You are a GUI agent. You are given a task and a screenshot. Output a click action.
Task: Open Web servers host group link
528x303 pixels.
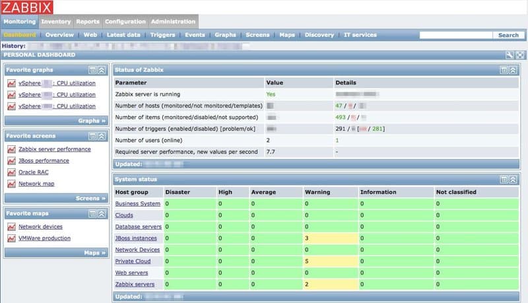pyautogui.click(x=131, y=273)
